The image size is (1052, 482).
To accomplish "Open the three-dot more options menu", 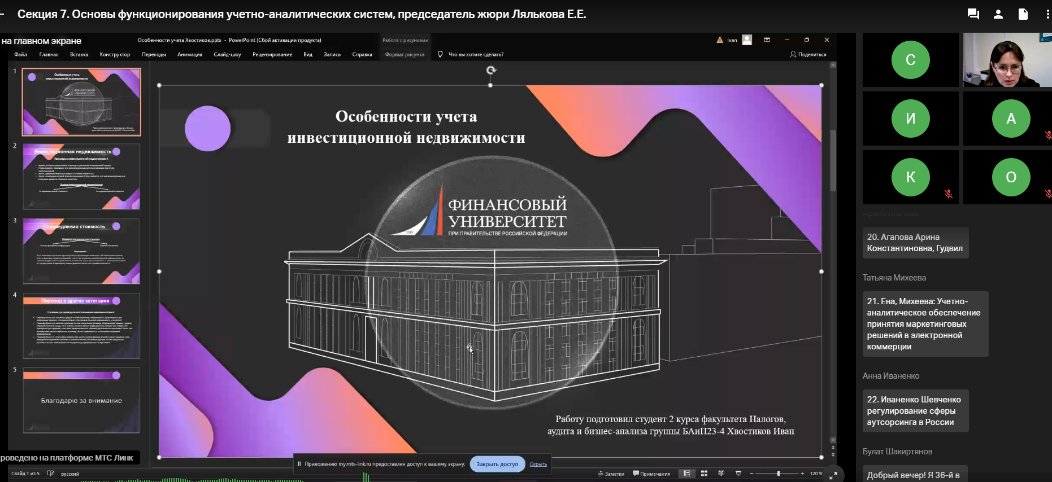I will (x=1047, y=14).
